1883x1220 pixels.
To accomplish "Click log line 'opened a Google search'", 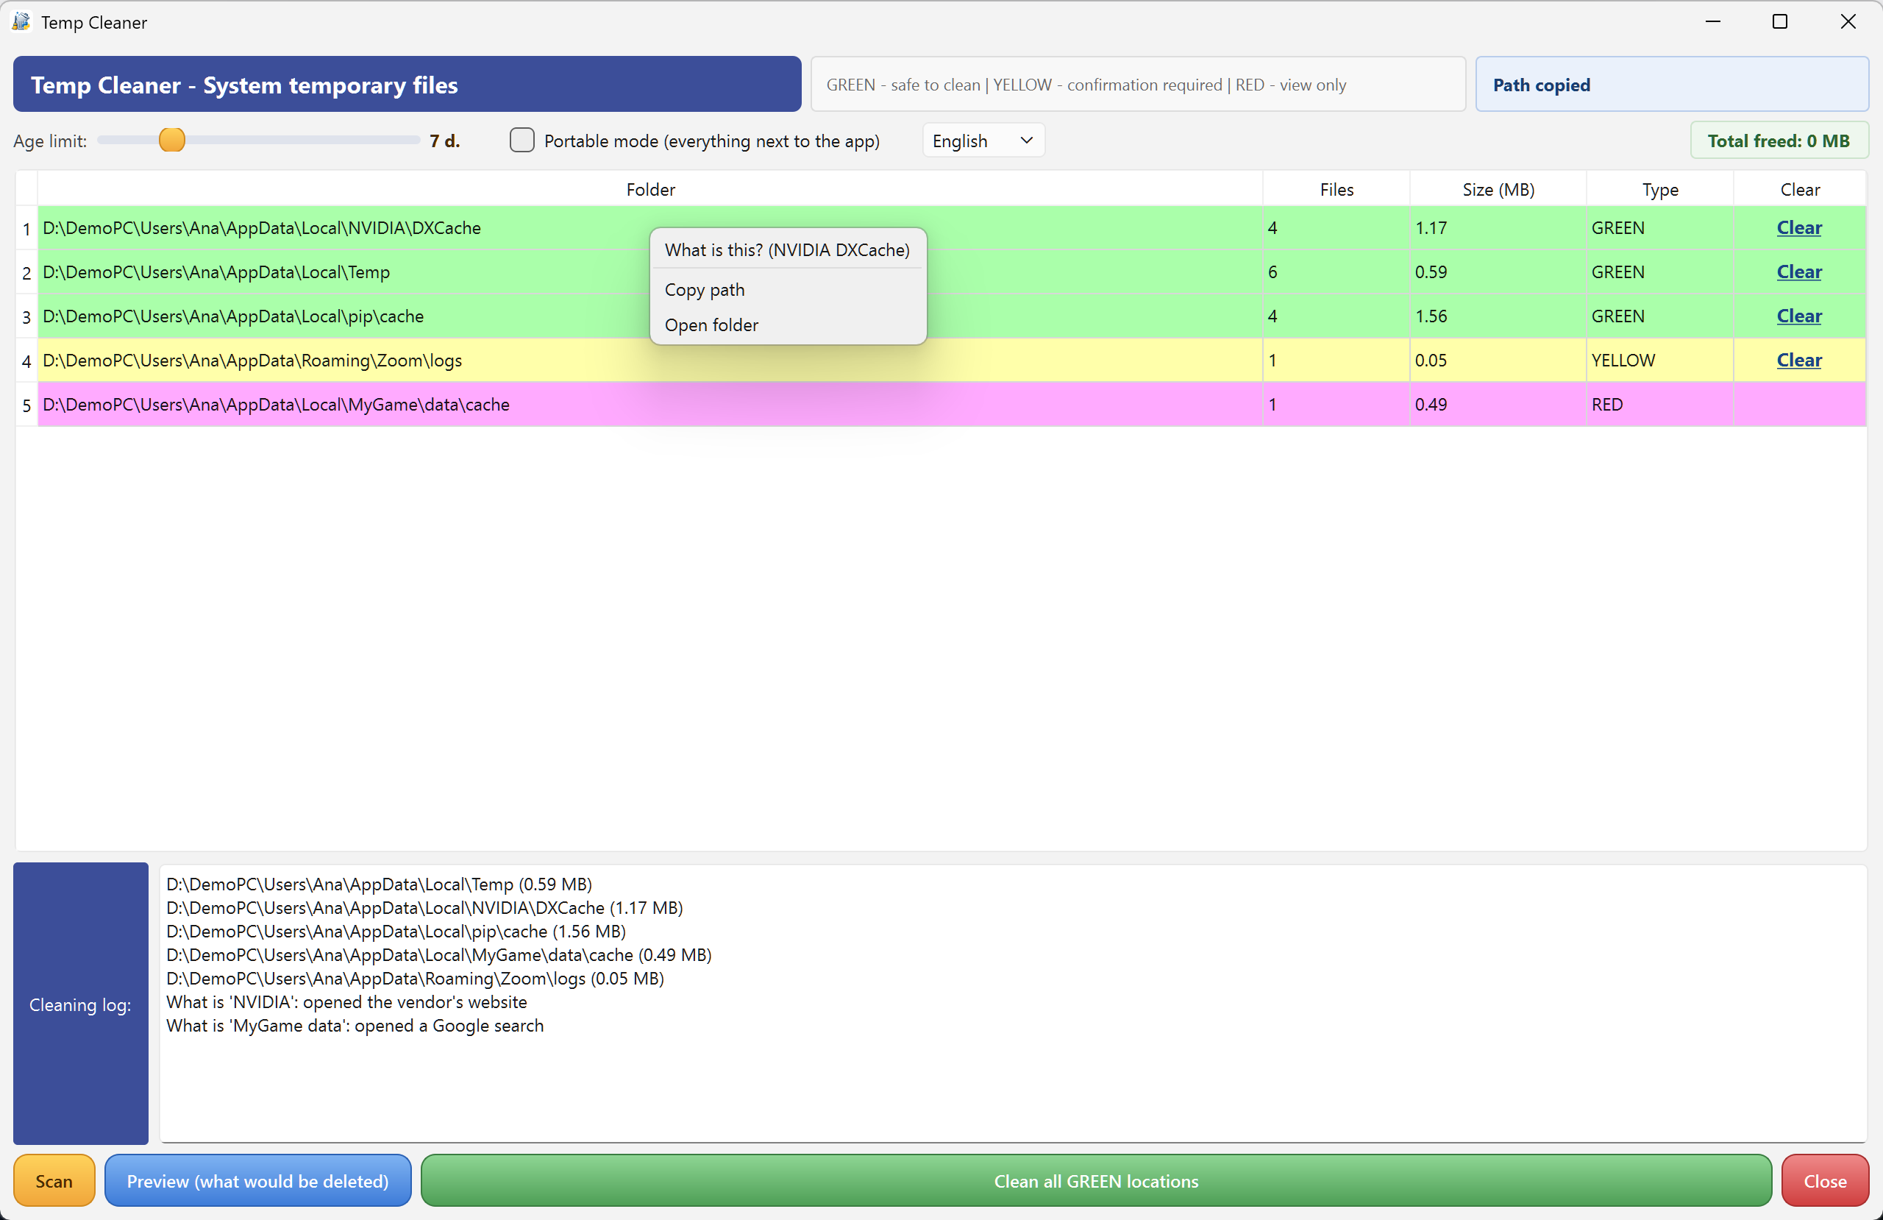I will pyautogui.click(x=355, y=1025).
